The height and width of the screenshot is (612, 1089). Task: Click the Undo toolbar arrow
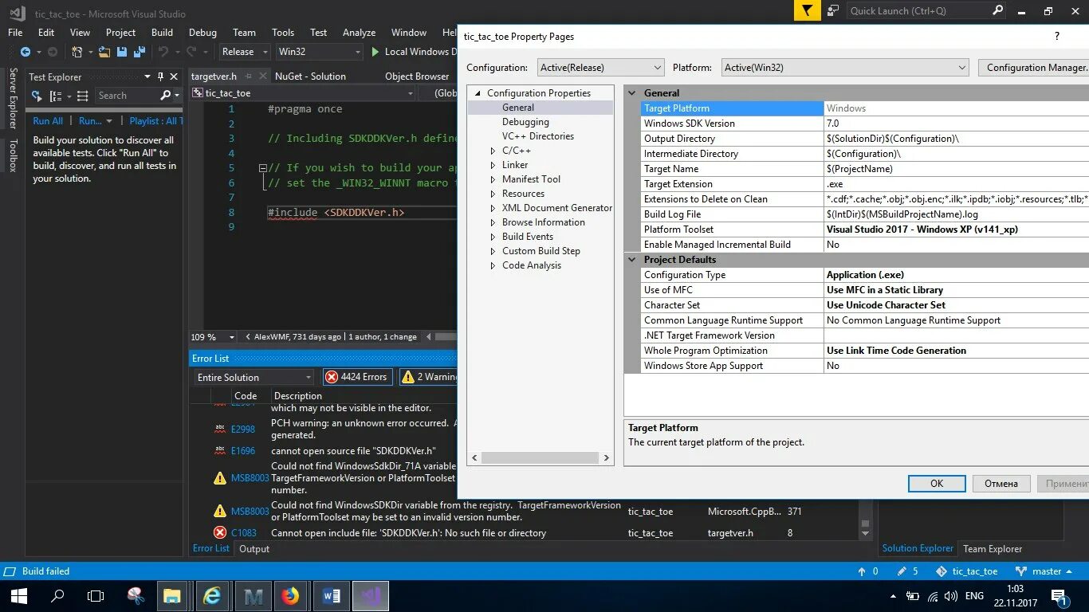163,52
